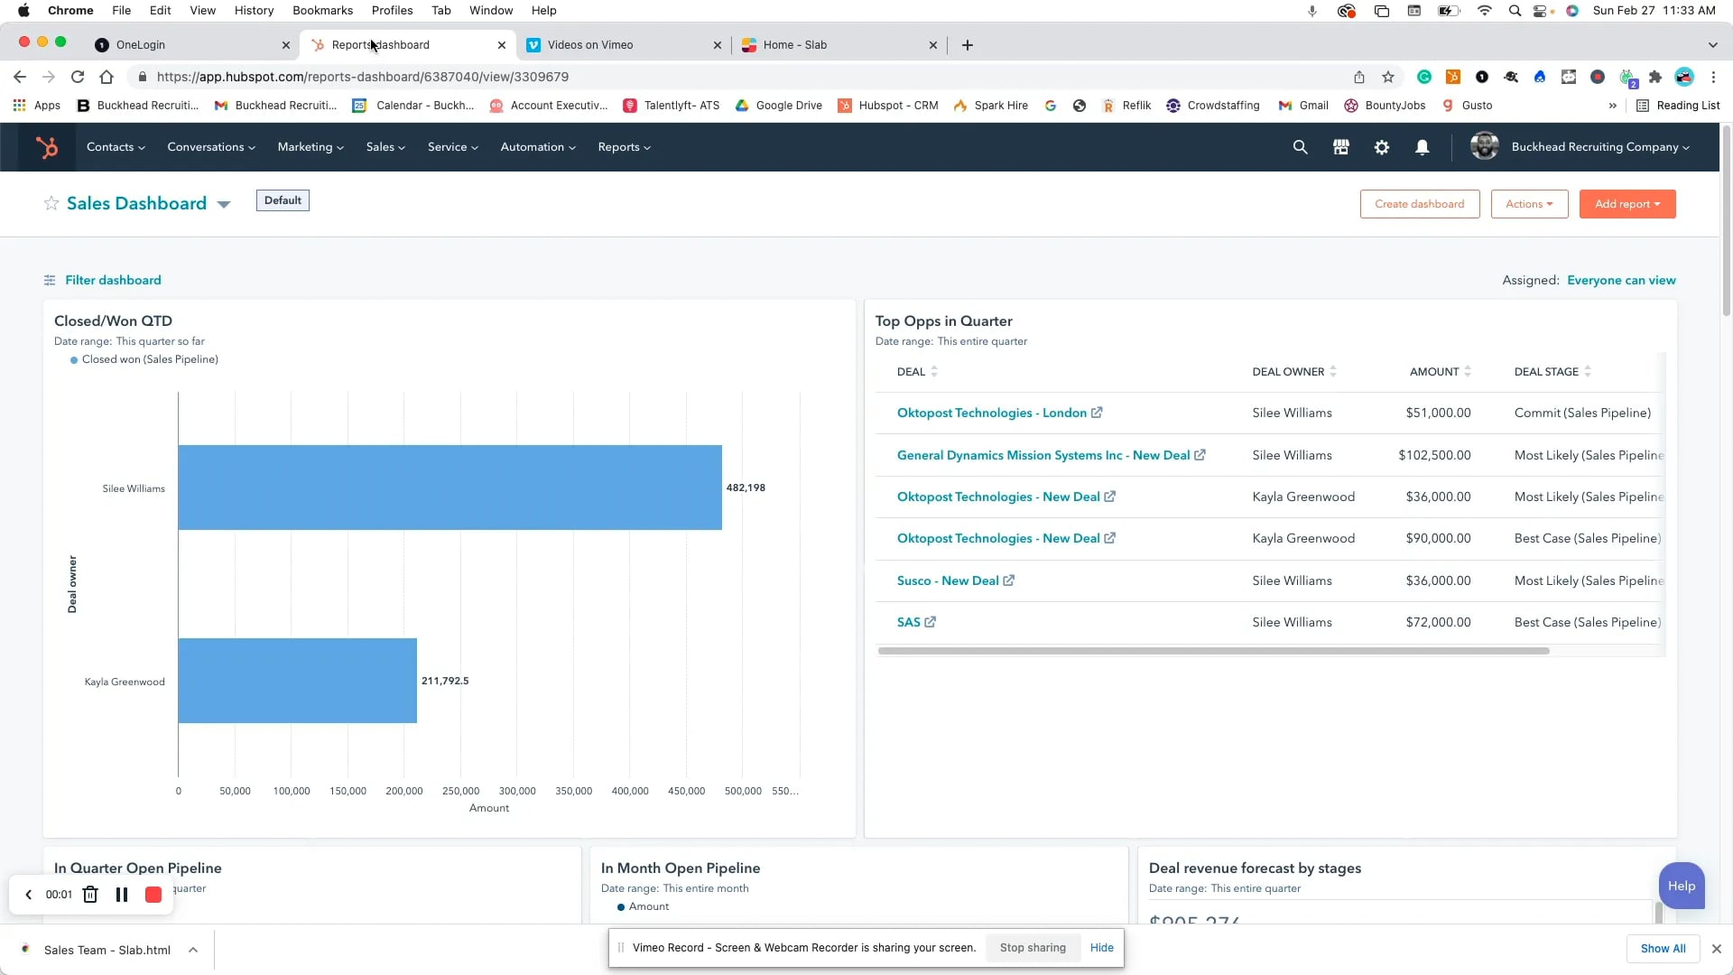The image size is (1733, 975).
Task: Open the HubSpot global search magnifier
Action: pos(1300,146)
